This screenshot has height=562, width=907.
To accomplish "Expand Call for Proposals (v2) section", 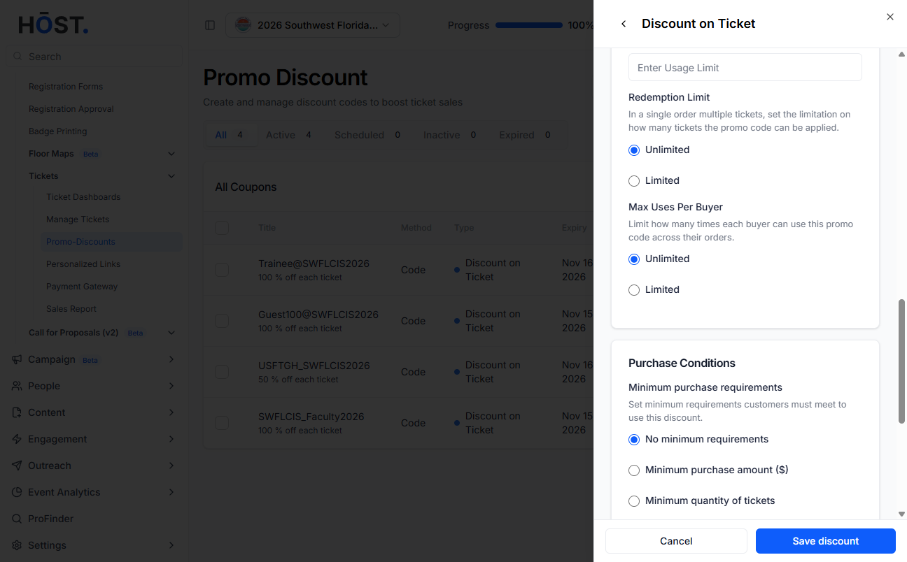I will (171, 333).
